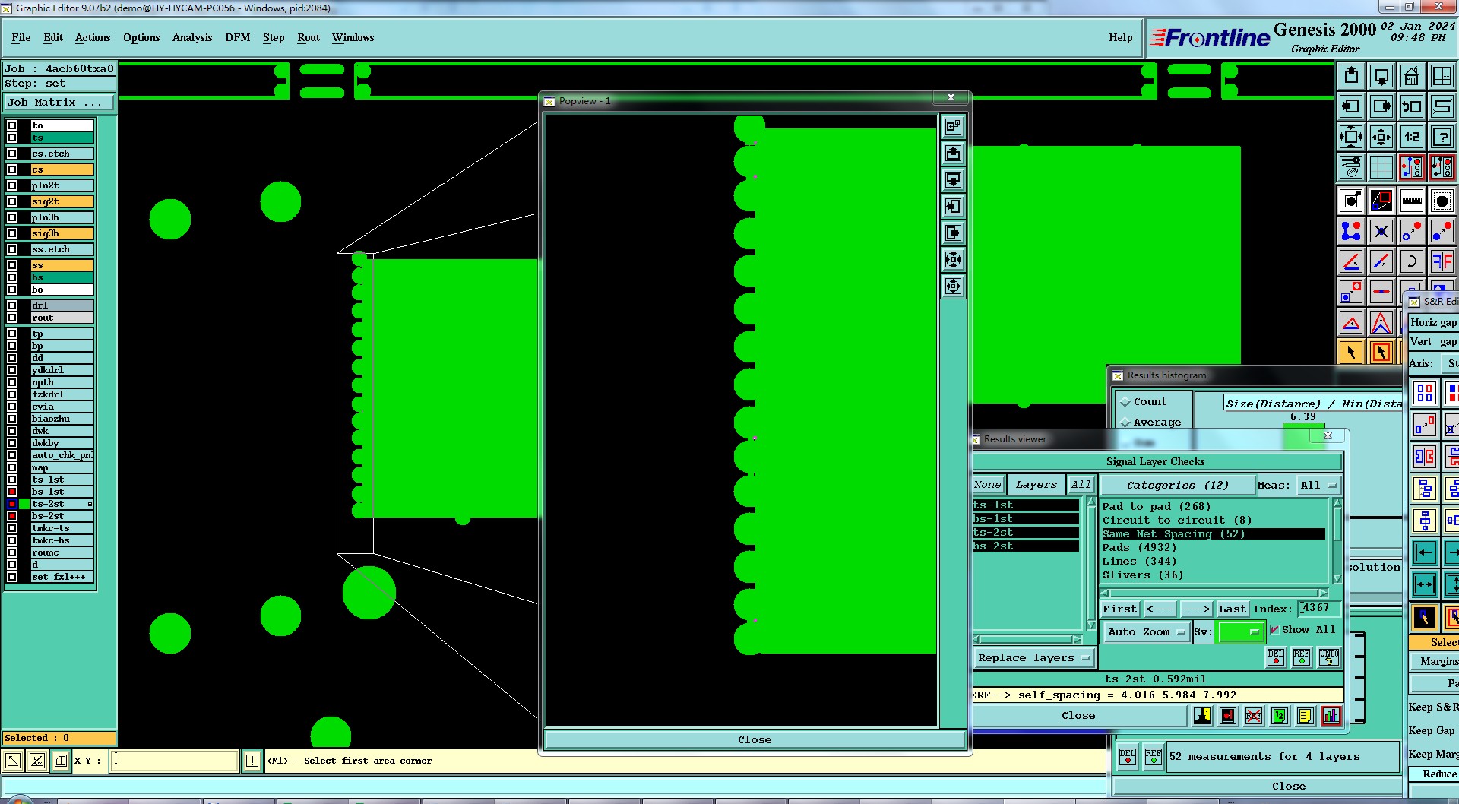Screen dimensions: 1459x804
Task: Click the zoom out icon in Popview
Action: (953, 286)
